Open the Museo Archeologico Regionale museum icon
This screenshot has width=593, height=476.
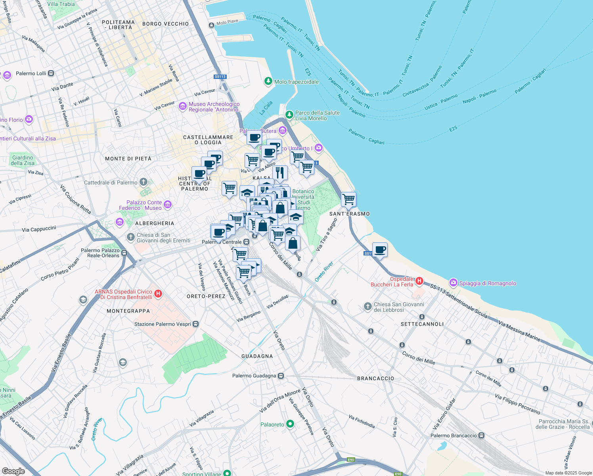(x=182, y=106)
